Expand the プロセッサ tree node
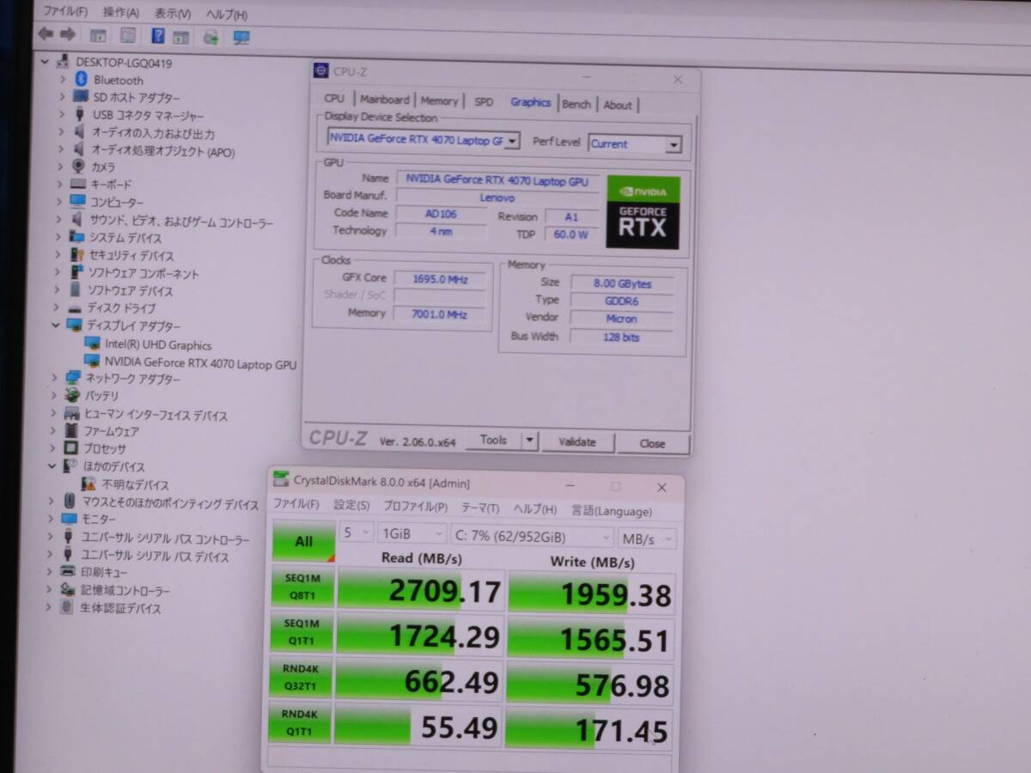1031x773 pixels. tap(53, 447)
